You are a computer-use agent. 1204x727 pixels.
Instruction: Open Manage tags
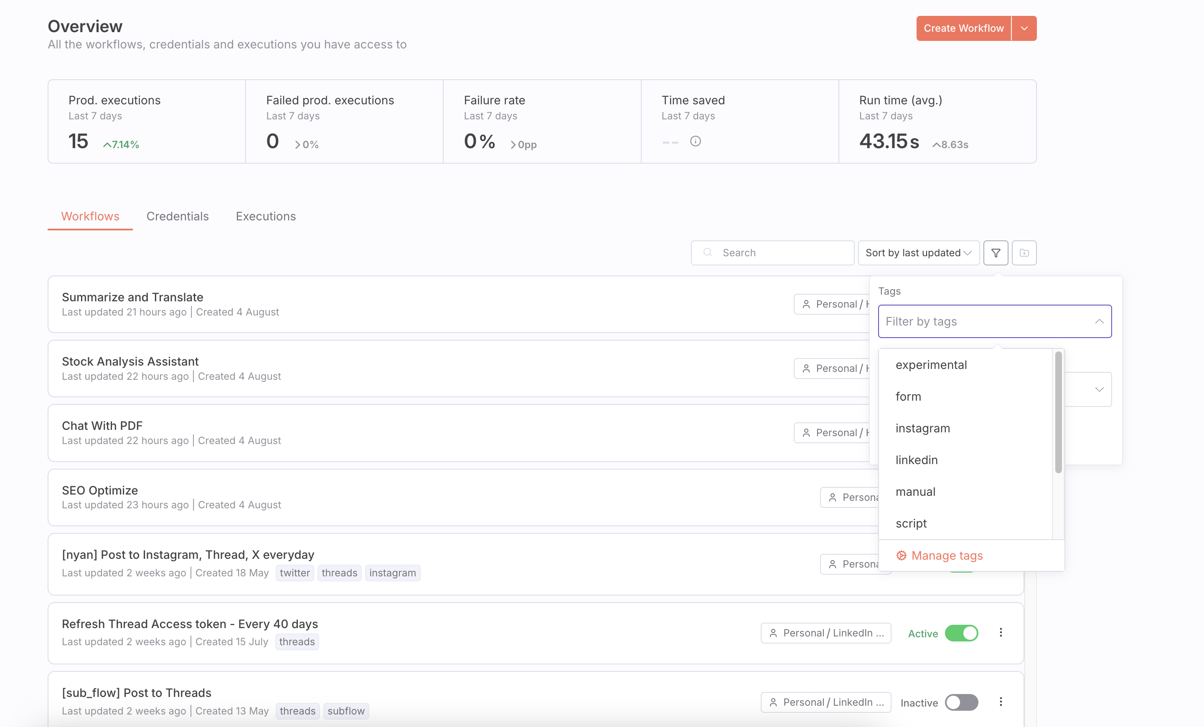pos(947,555)
